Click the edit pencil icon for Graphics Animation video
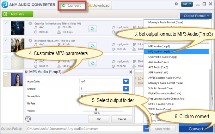Screen dimensions: 215x134 (x=30, y=24)
